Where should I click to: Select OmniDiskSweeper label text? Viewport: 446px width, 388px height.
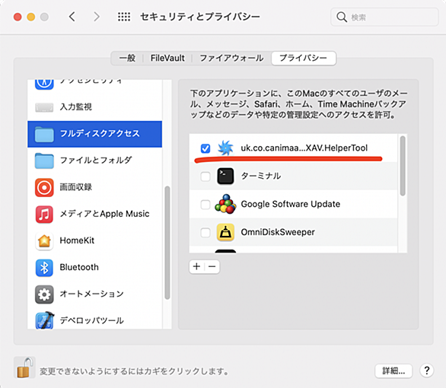click(x=278, y=232)
